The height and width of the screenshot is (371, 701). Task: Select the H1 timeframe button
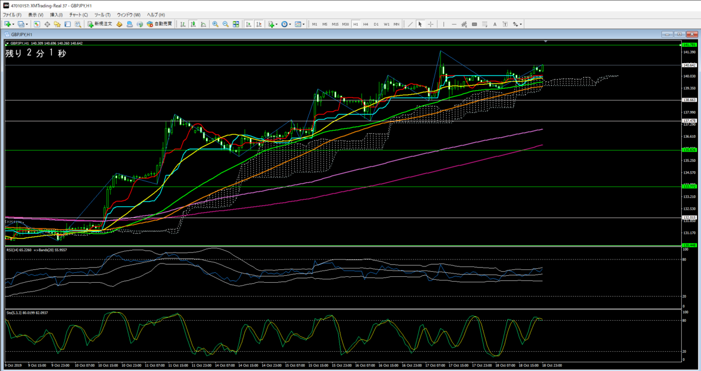click(x=356, y=24)
